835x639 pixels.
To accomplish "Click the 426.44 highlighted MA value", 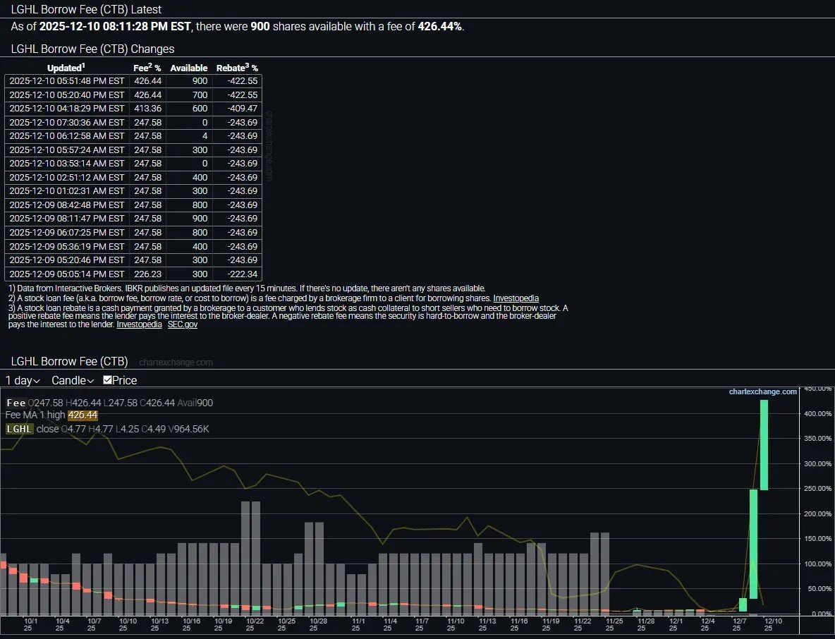I will [x=83, y=415].
